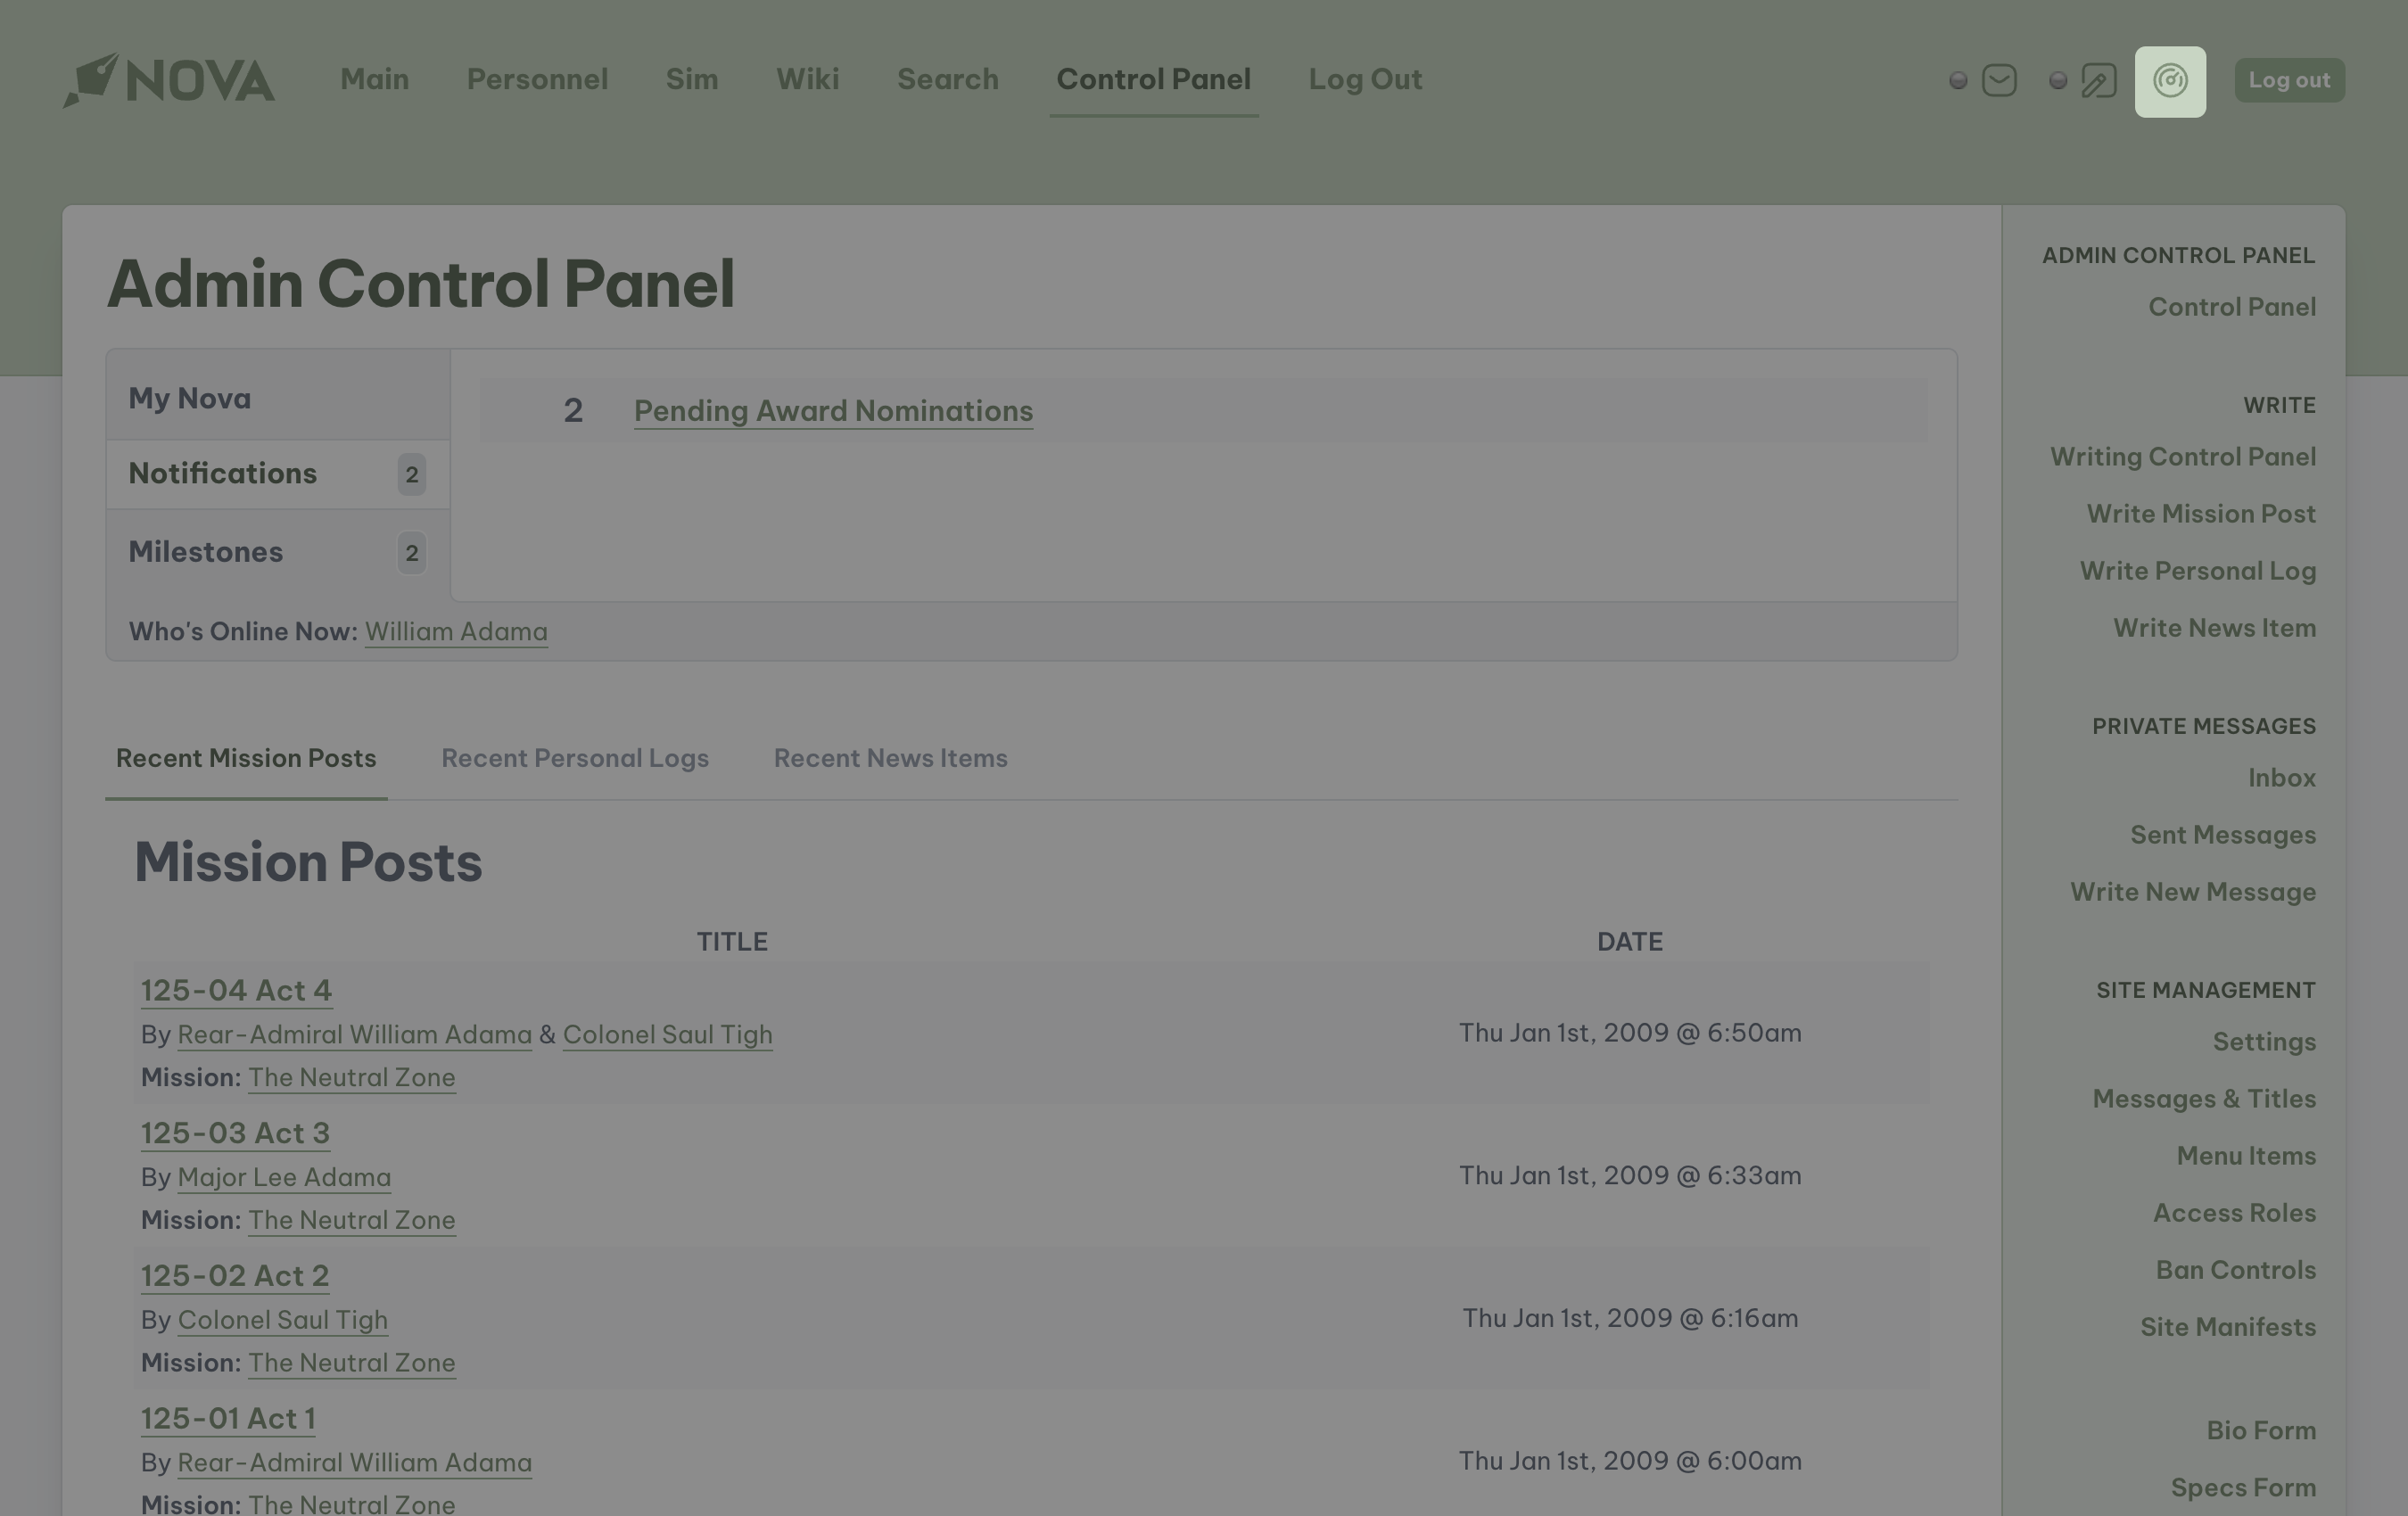Open William Adama's online profile link

click(x=456, y=632)
